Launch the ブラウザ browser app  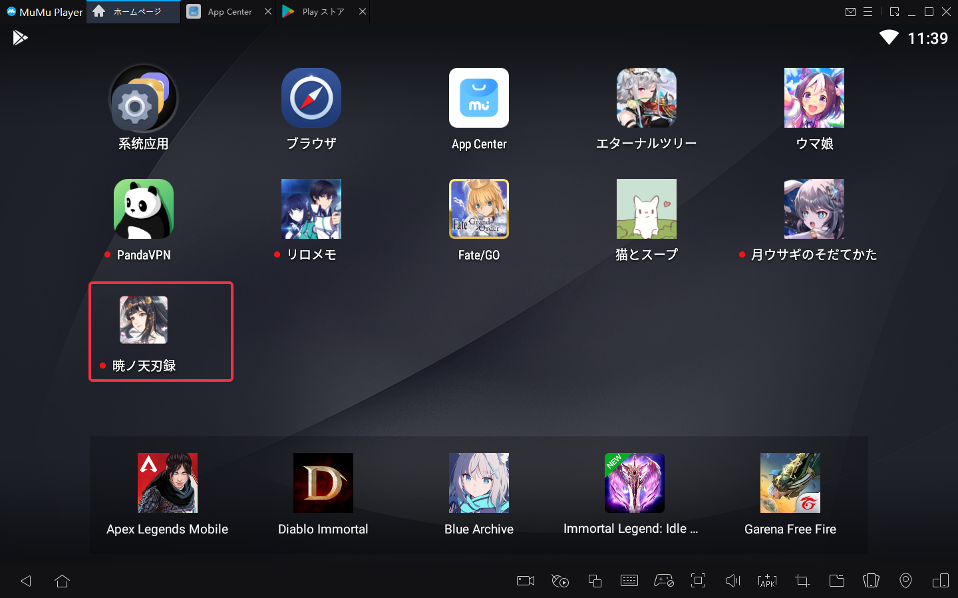311,98
